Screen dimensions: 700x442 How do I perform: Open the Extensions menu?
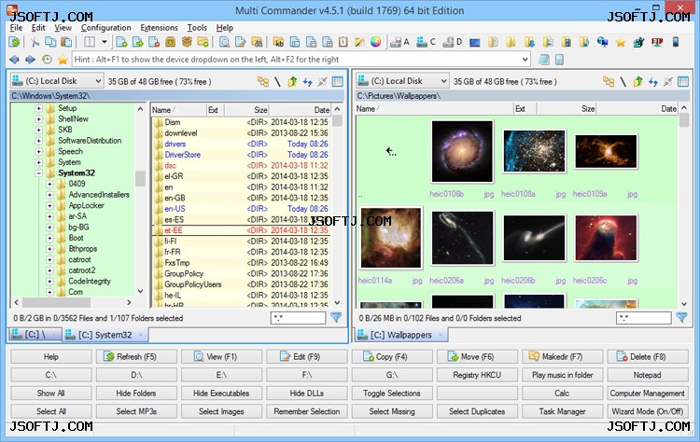(x=159, y=28)
